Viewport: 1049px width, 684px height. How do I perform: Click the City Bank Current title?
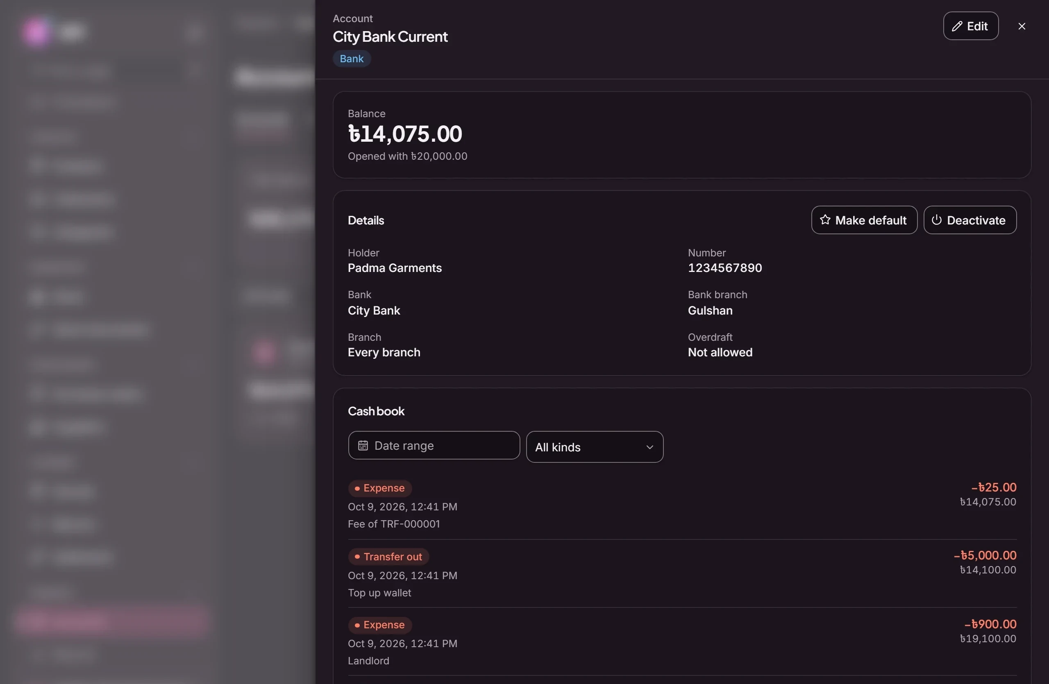pos(390,36)
